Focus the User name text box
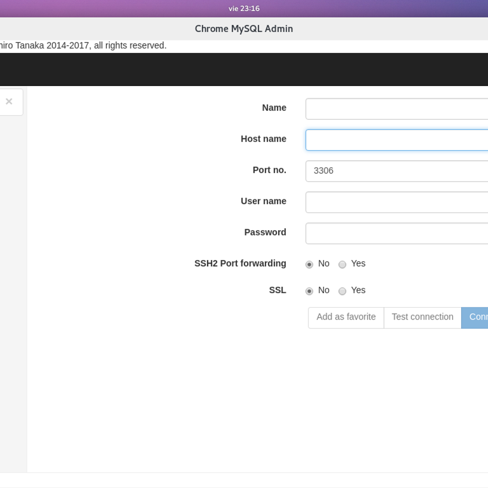This screenshot has width=488, height=488. pos(396,202)
